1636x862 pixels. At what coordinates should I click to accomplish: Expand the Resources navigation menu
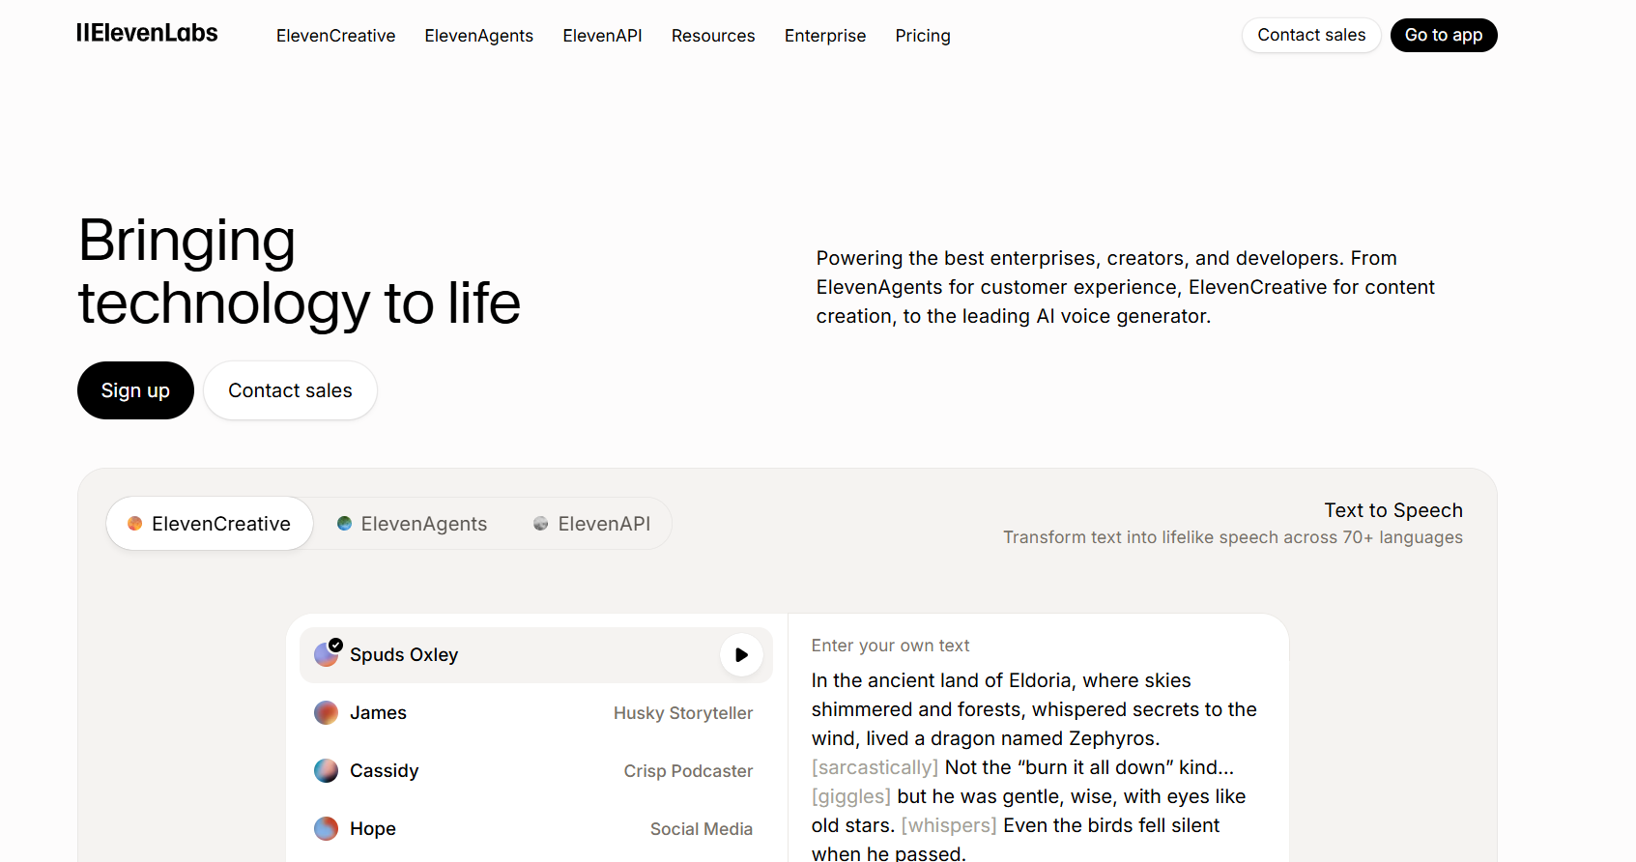click(713, 36)
